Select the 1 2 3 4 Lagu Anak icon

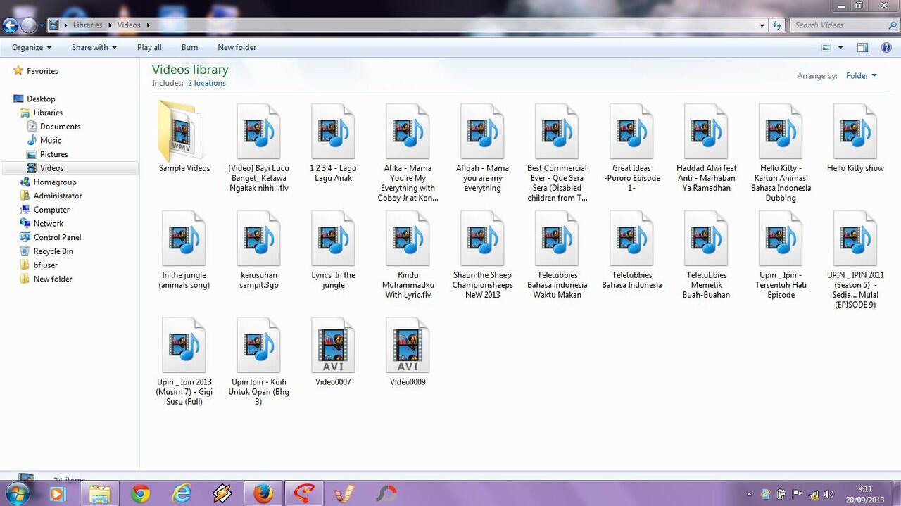333,132
